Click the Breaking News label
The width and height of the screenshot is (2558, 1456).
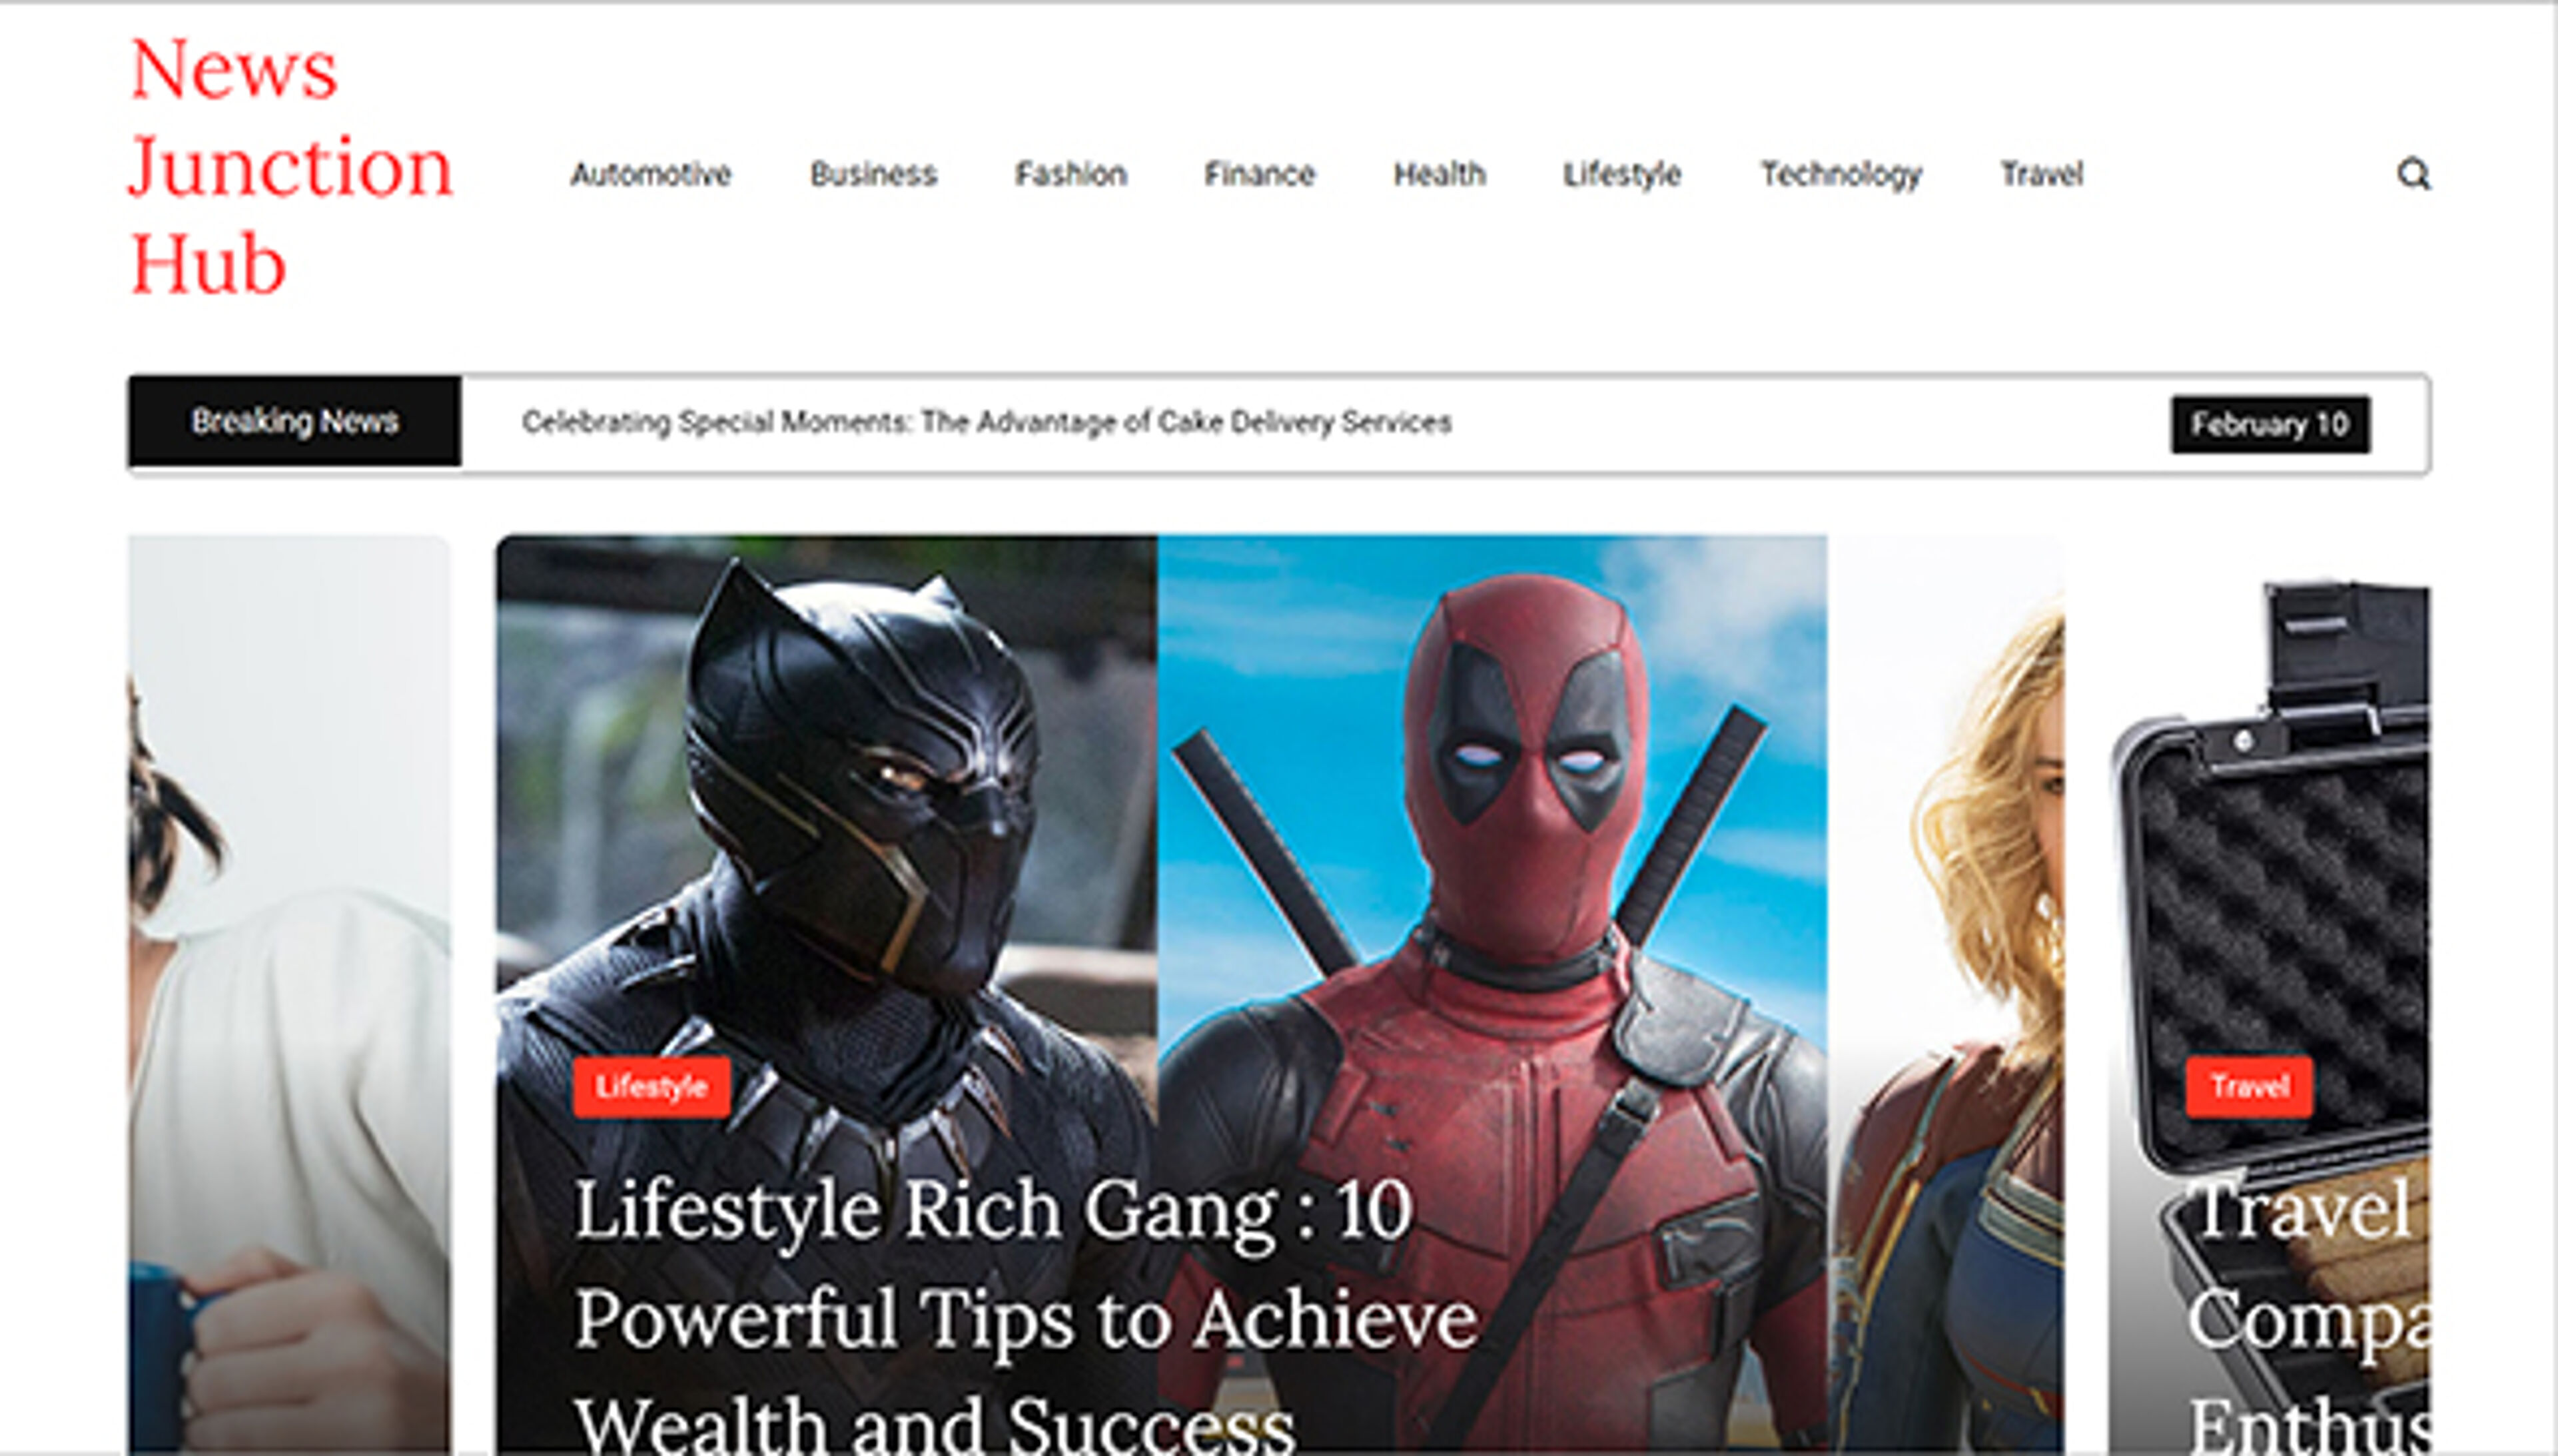(296, 421)
